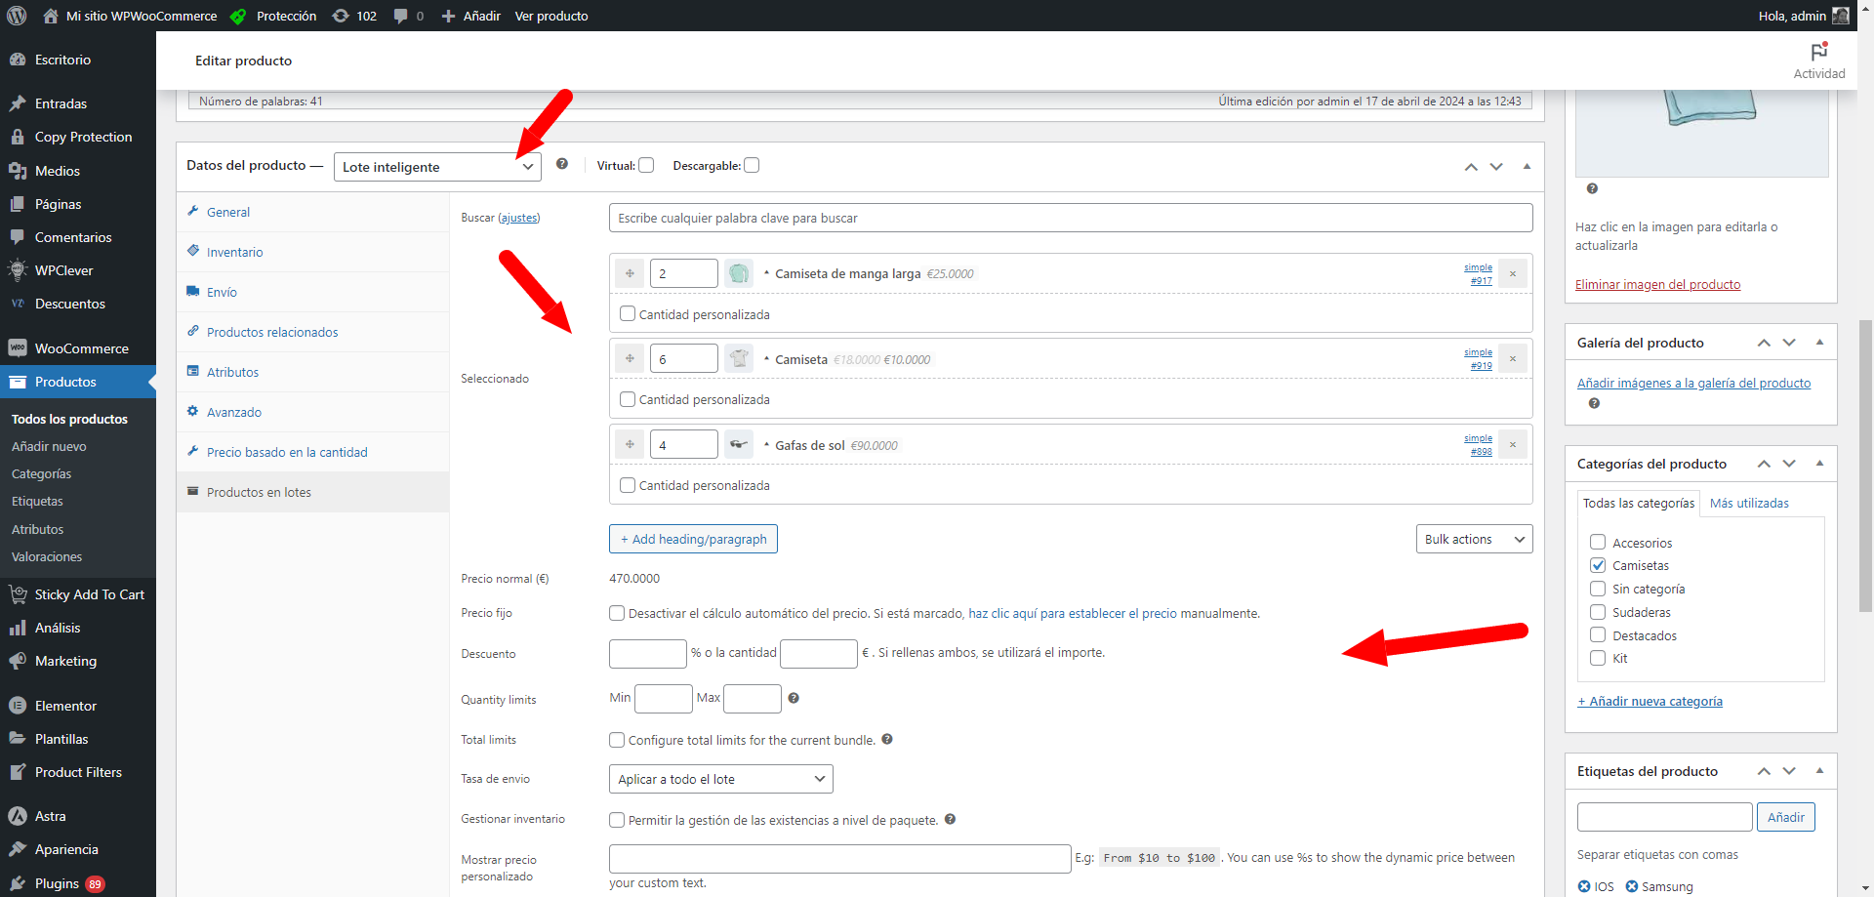Focus the bundle product search field

coord(1071,218)
